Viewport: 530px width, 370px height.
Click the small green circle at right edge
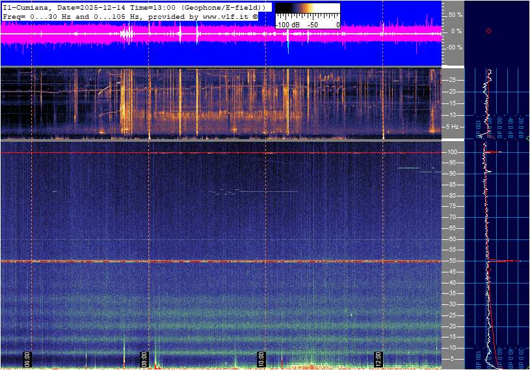coord(528,138)
